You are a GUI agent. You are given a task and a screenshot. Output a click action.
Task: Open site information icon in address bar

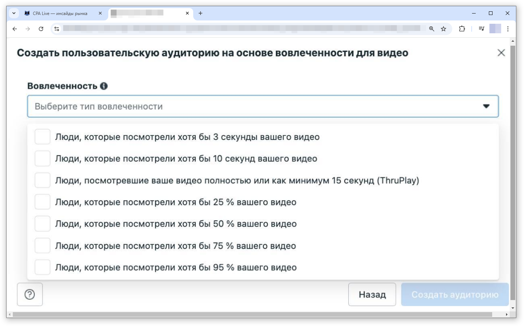56,29
